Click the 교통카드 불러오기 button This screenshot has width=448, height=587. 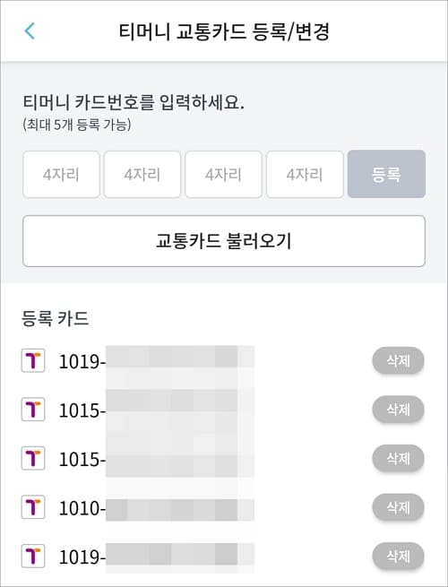224,241
